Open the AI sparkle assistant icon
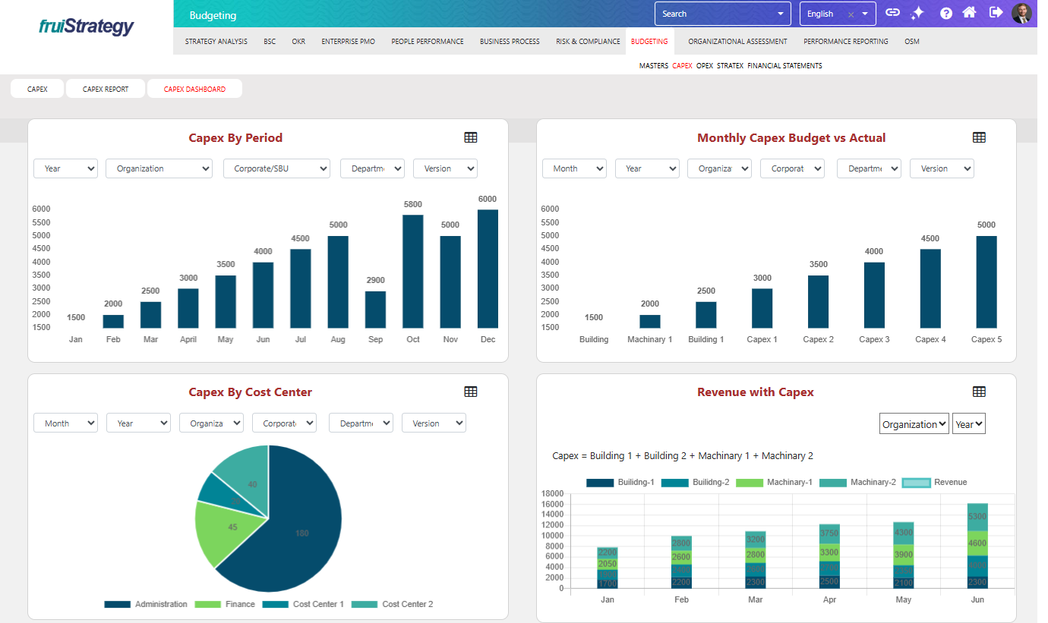 click(917, 13)
